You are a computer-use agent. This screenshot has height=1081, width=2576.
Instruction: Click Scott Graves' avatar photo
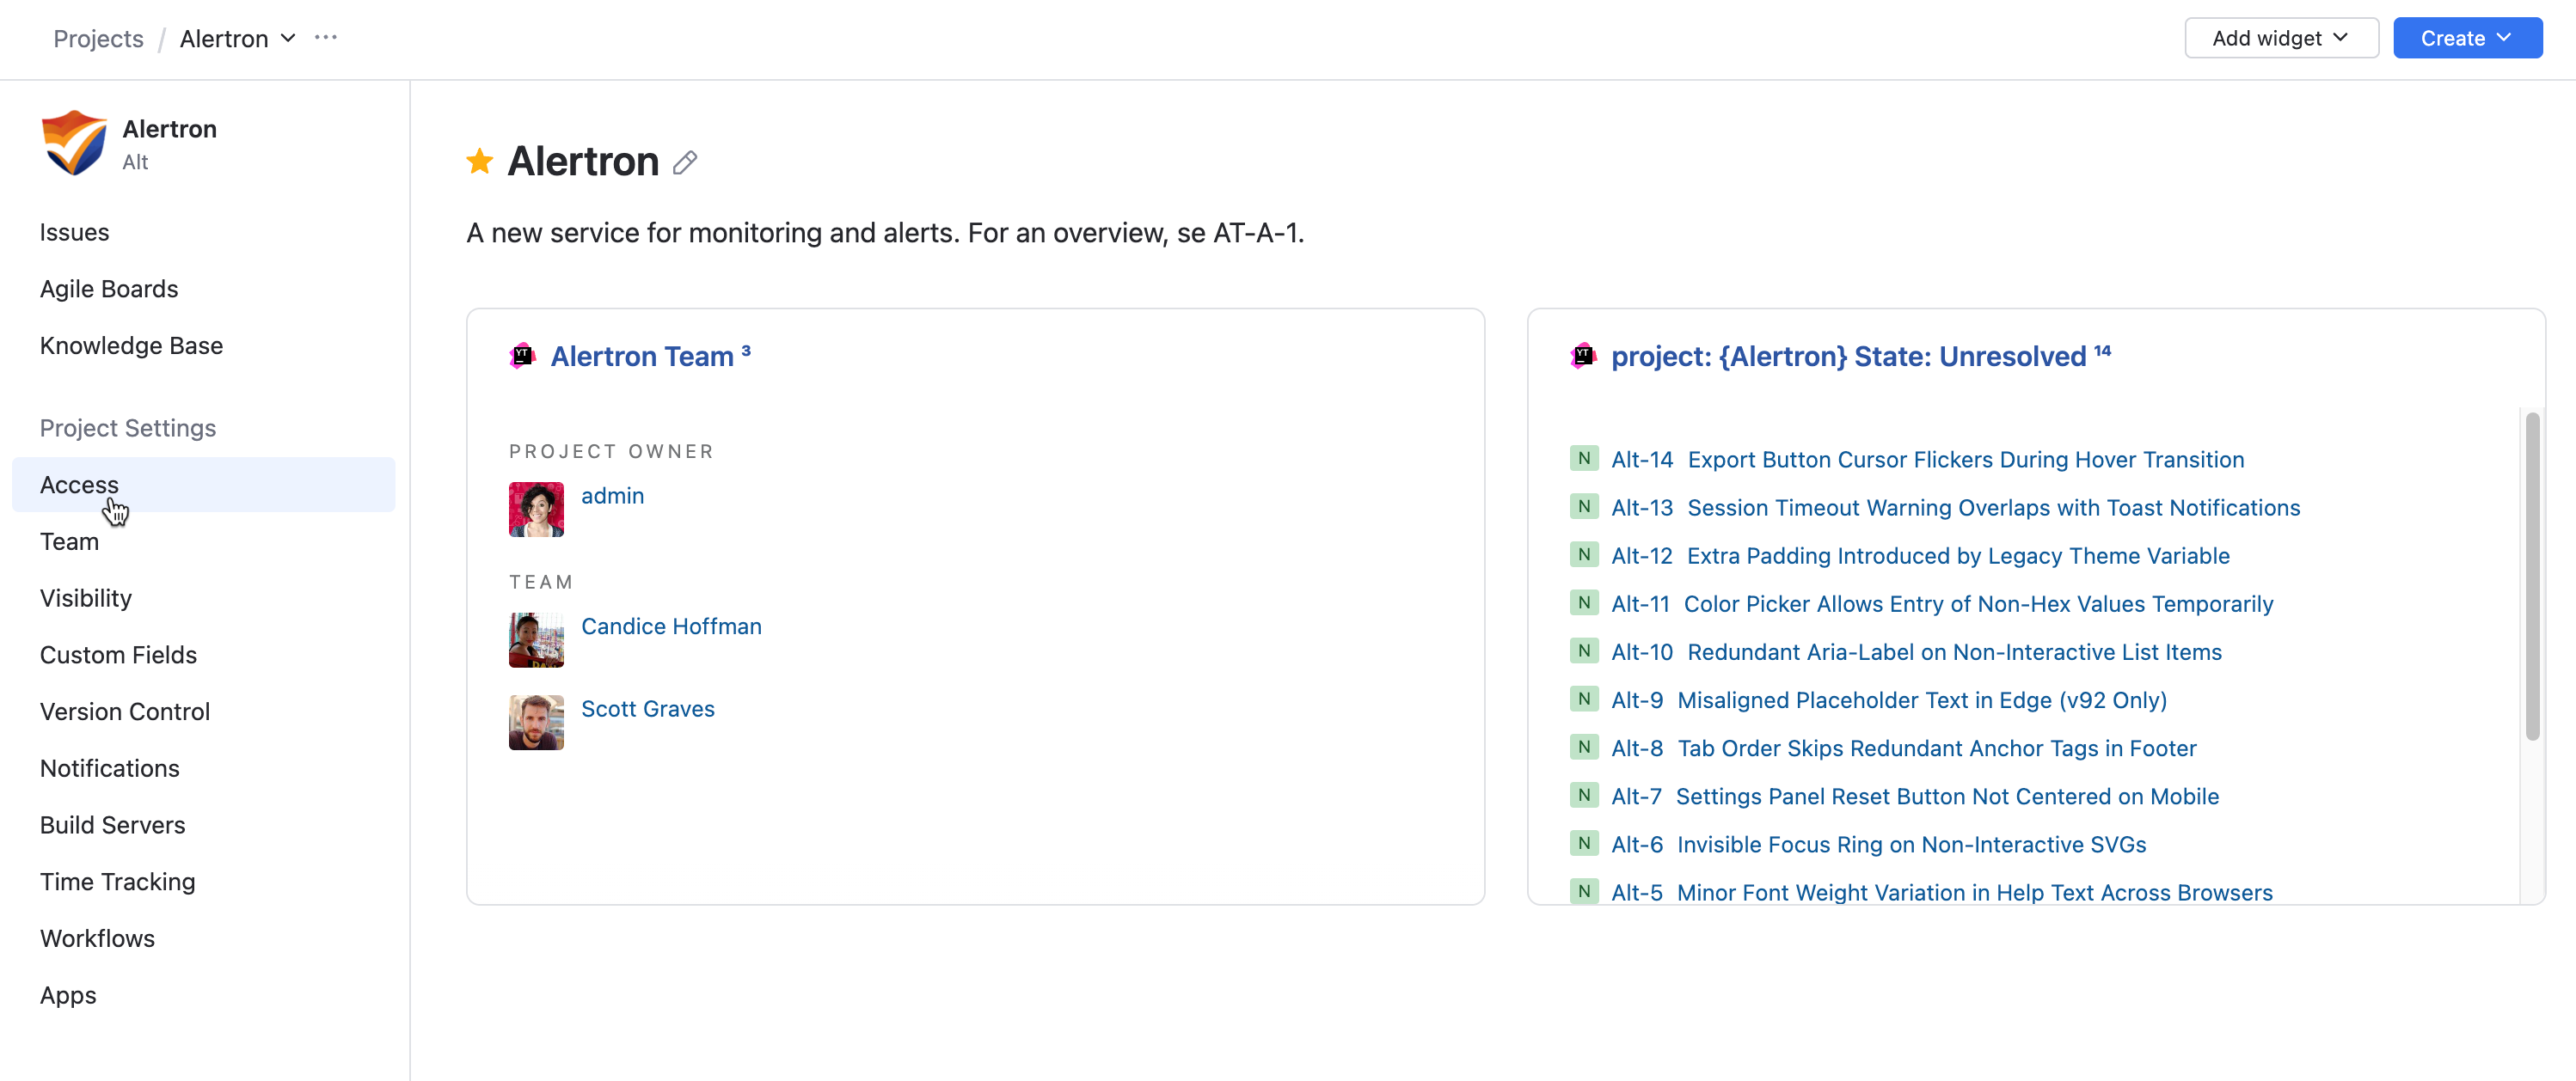536,721
